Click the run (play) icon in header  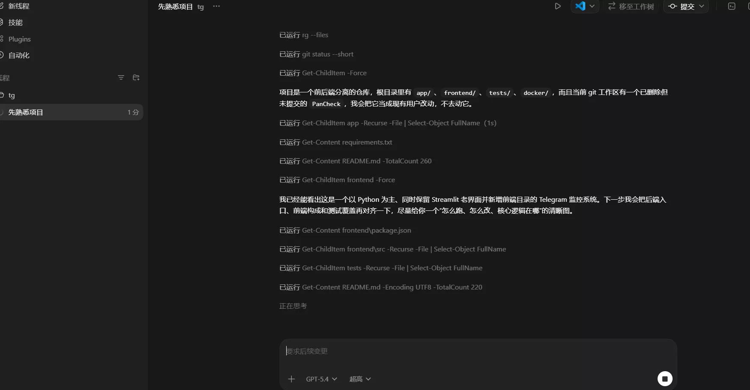(x=557, y=6)
